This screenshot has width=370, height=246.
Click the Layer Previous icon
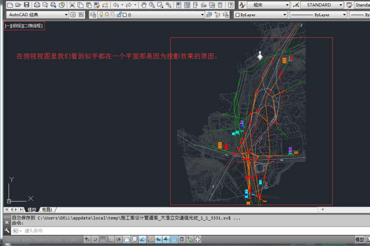[x=217, y=15]
